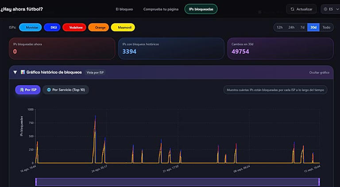Viewport: 340px width, 187px height.
Task: Click the 3394 historic blocks value
Action: point(129,52)
